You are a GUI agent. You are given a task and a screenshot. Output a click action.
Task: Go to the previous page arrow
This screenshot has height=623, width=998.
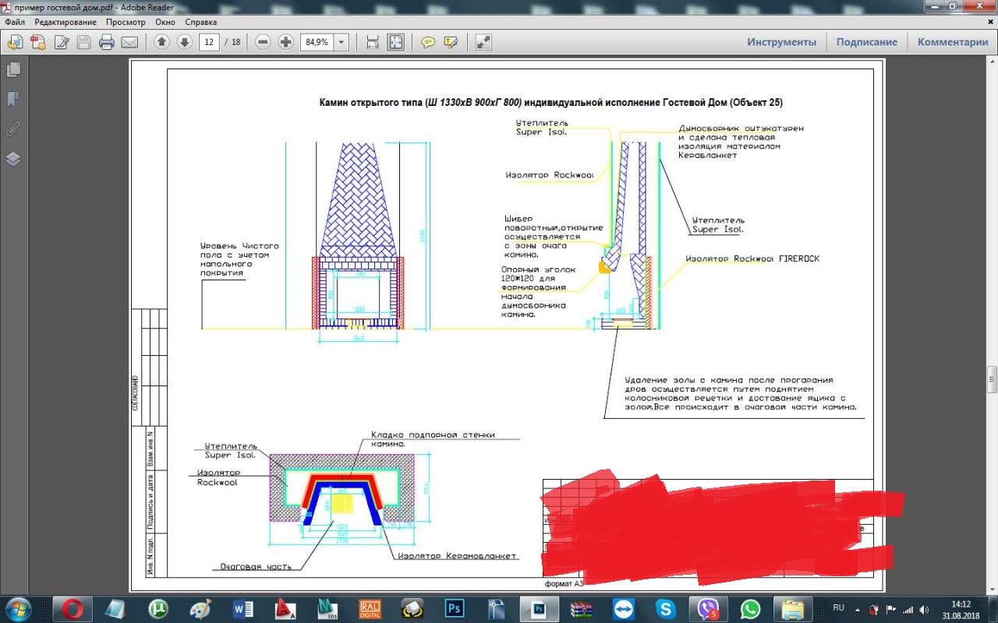(x=161, y=42)
